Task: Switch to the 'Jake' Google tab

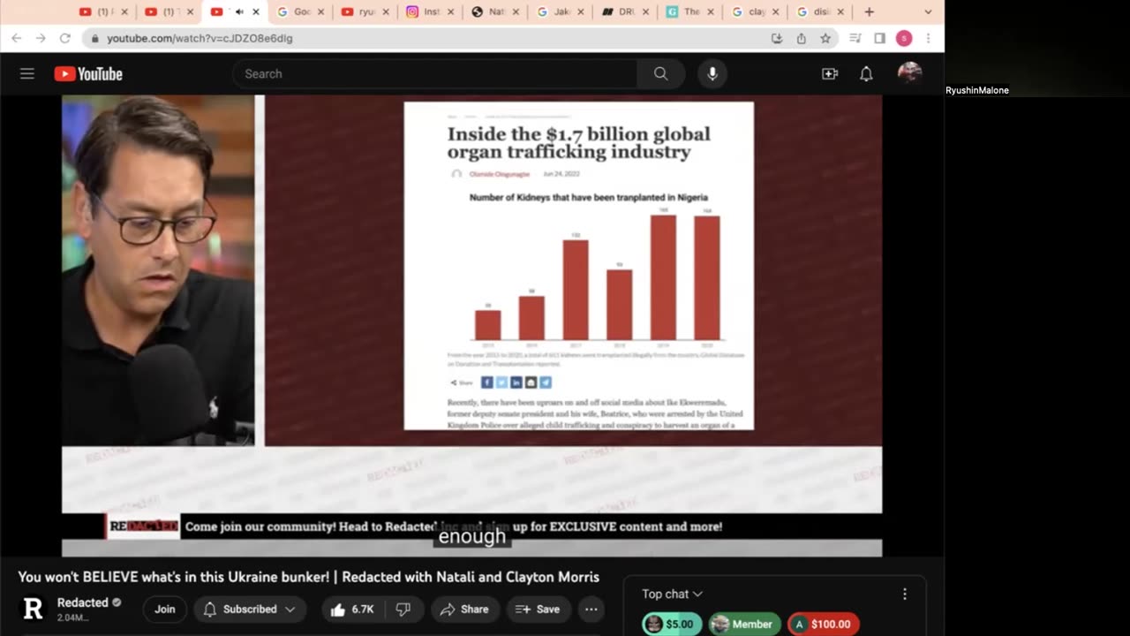Action: pos(561,11)
